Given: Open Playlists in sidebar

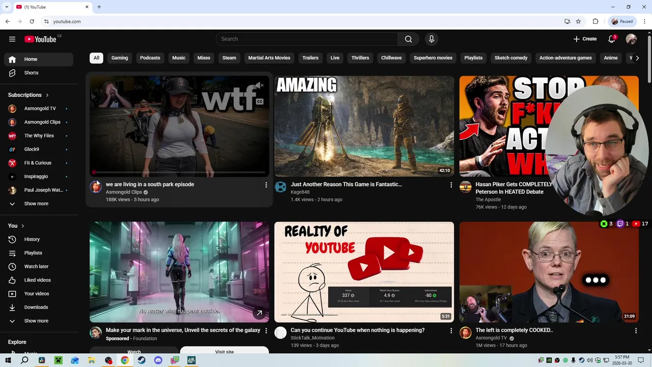Looking at the screenshot, I should pos(39,253).
